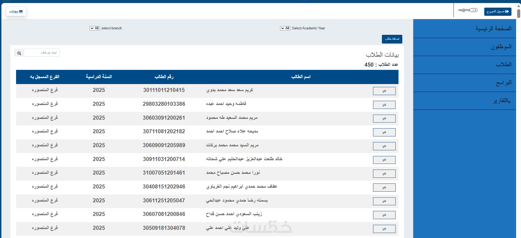This screenshot has width=521, height=238.
Task: Open record for عفاف محمد حمدي ابراهيم
Action: (384, 187)
